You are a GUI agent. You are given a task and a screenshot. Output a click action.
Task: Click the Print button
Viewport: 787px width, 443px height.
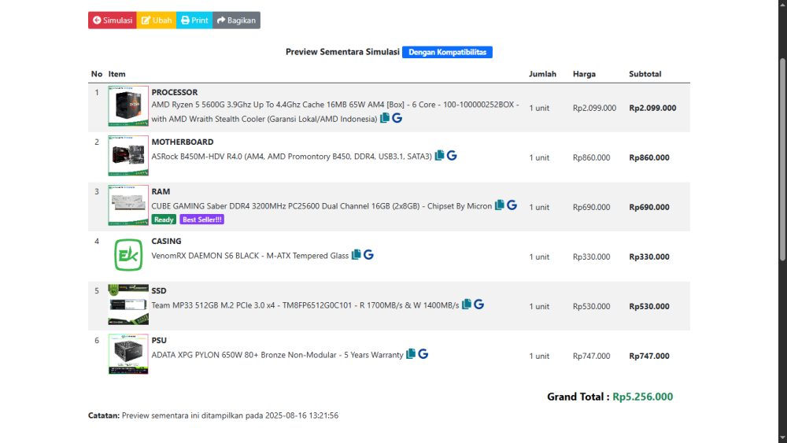tap(194, 20)
